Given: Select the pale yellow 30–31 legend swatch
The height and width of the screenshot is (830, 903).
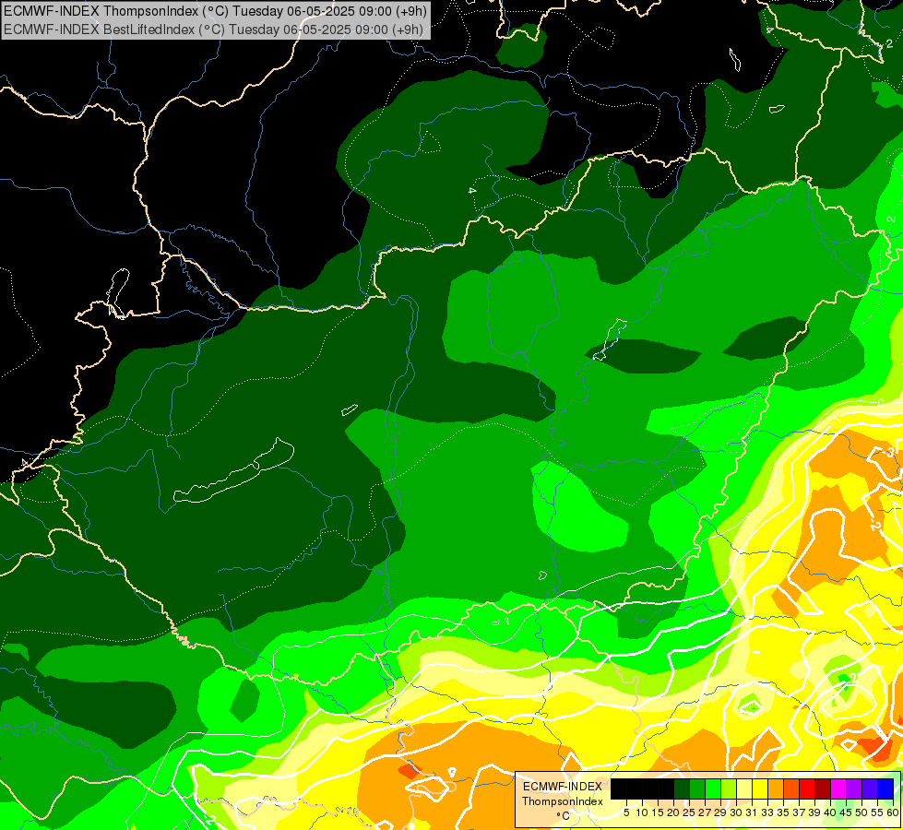Looking at the screenshot, I should coord(744,788).
